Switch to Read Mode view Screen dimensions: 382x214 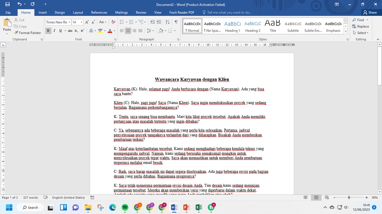(306, 197)
